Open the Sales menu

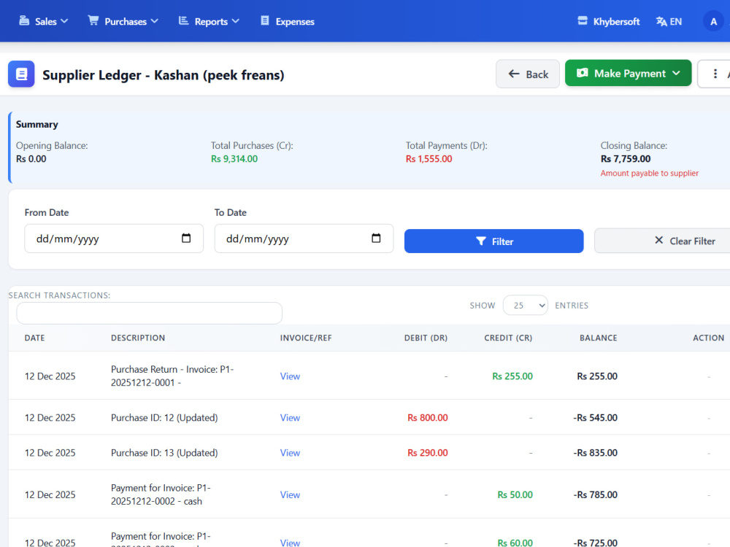point(43,21)
